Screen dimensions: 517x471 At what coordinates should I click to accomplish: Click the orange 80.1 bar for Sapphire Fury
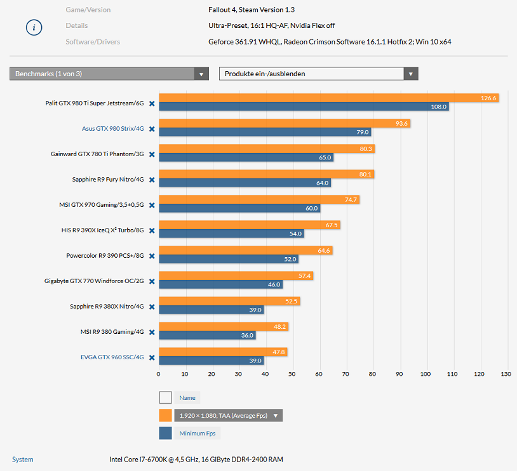click(x=266, y=174)
